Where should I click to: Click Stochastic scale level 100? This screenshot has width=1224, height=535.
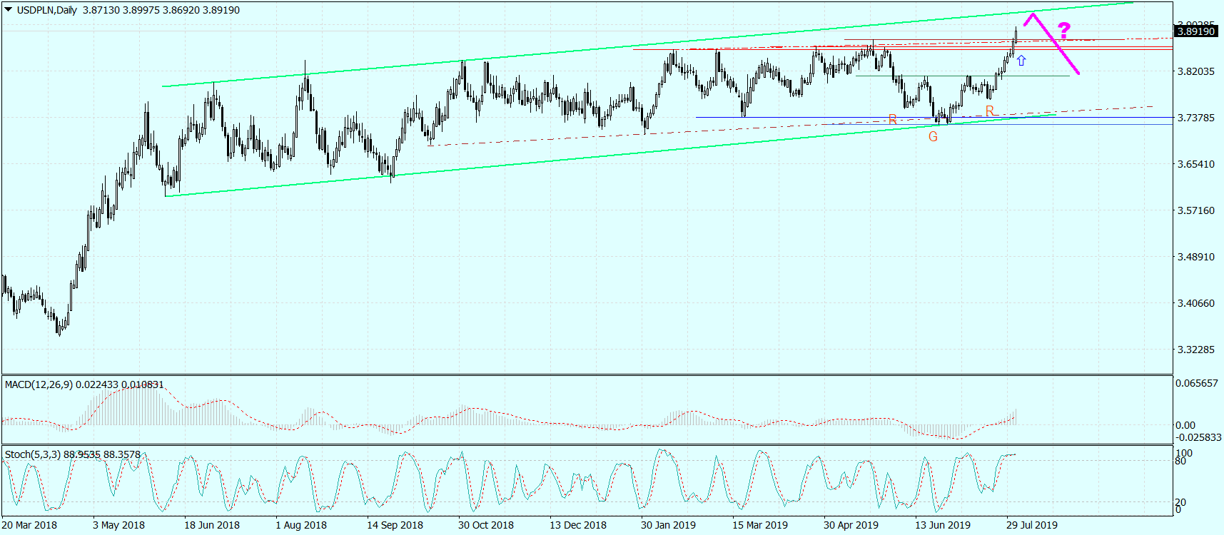coord(1184,453)
